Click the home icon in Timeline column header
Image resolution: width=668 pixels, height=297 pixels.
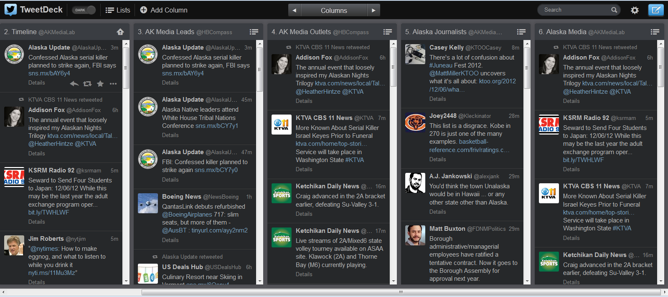point(120,32)
